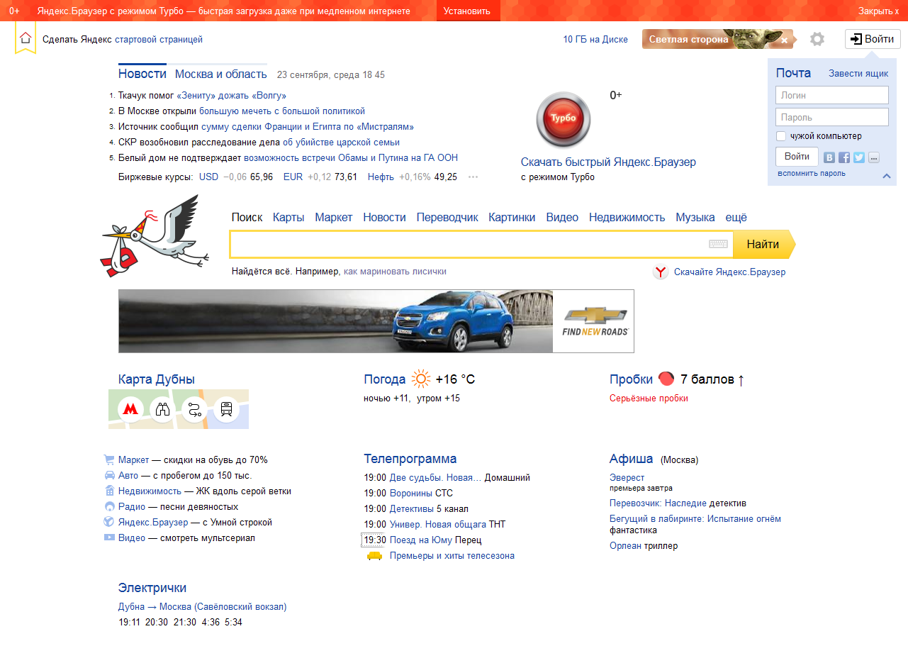Viewport: 908px width, 663px height.
Task: Log in with VK icon
Action: pyautogui.click(x=829, y=157)
